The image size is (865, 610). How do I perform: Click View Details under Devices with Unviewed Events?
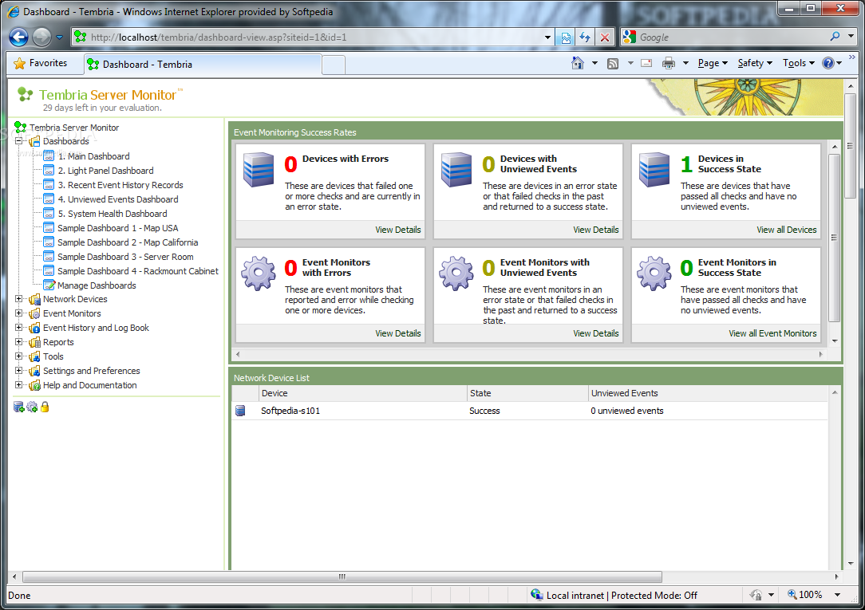[x=596, y=230]
